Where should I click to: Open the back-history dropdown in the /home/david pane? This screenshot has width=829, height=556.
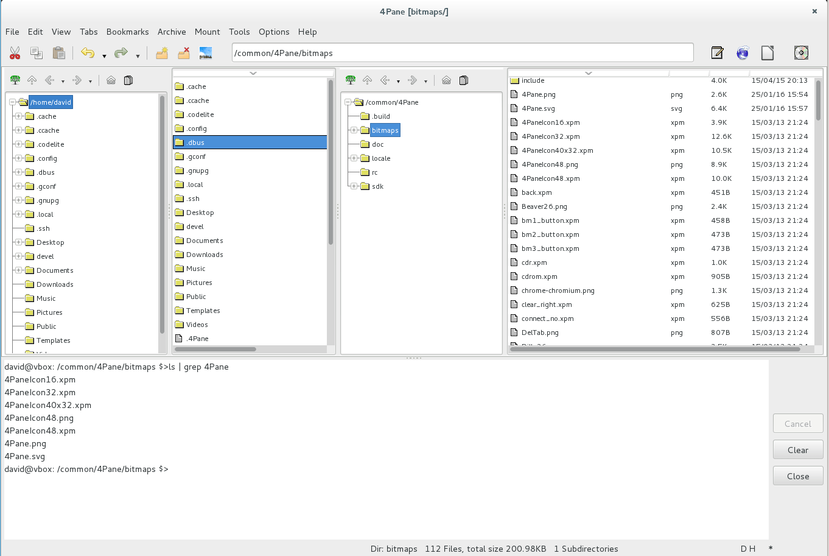click(x=63, y=81)
